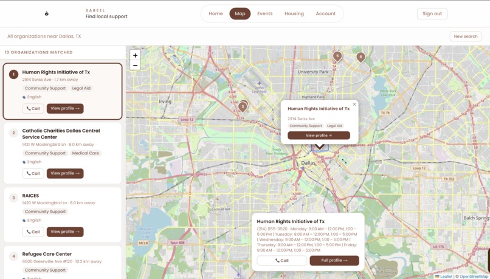Click number 4 badge on Refugee Care Center
The image size is (490, 279).
(13, 256)
